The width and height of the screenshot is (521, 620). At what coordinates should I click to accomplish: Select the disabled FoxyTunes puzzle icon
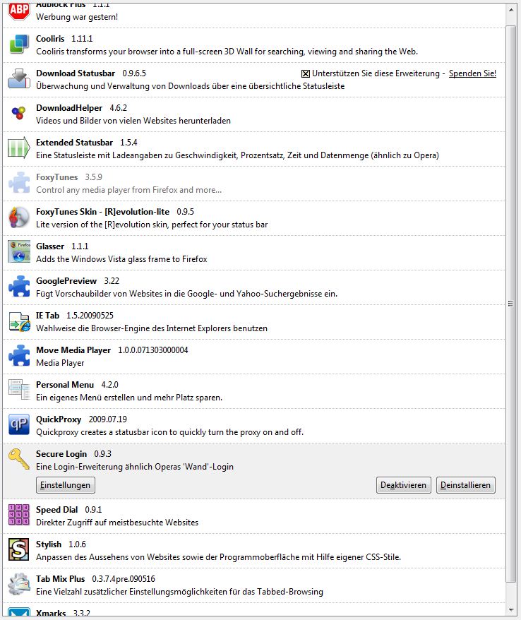pyautogui.click(x=19, y=183)
